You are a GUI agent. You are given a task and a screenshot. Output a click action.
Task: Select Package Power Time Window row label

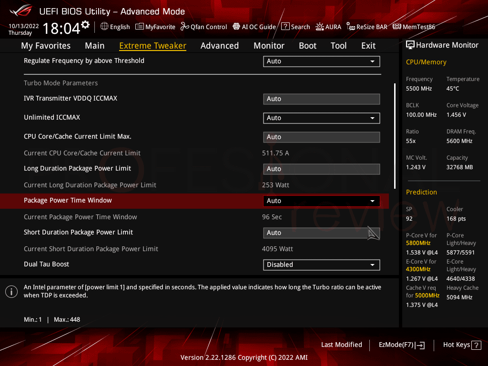coord(68,201)
